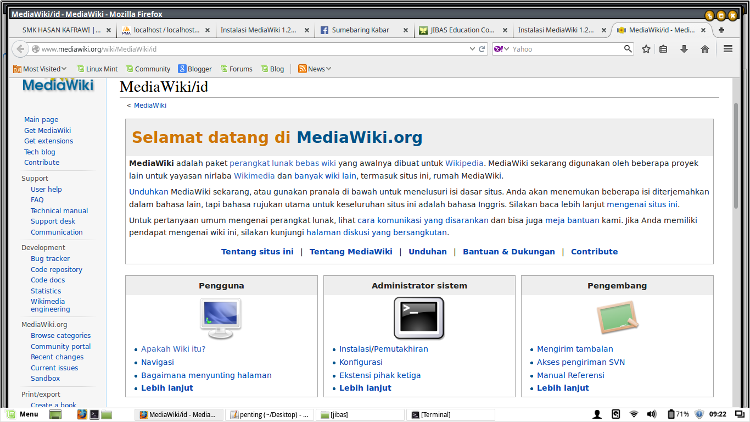Open Instalasi/Pemutakhiran link
This screenshot has height=422, width=750.
click(x=384, y=349)
